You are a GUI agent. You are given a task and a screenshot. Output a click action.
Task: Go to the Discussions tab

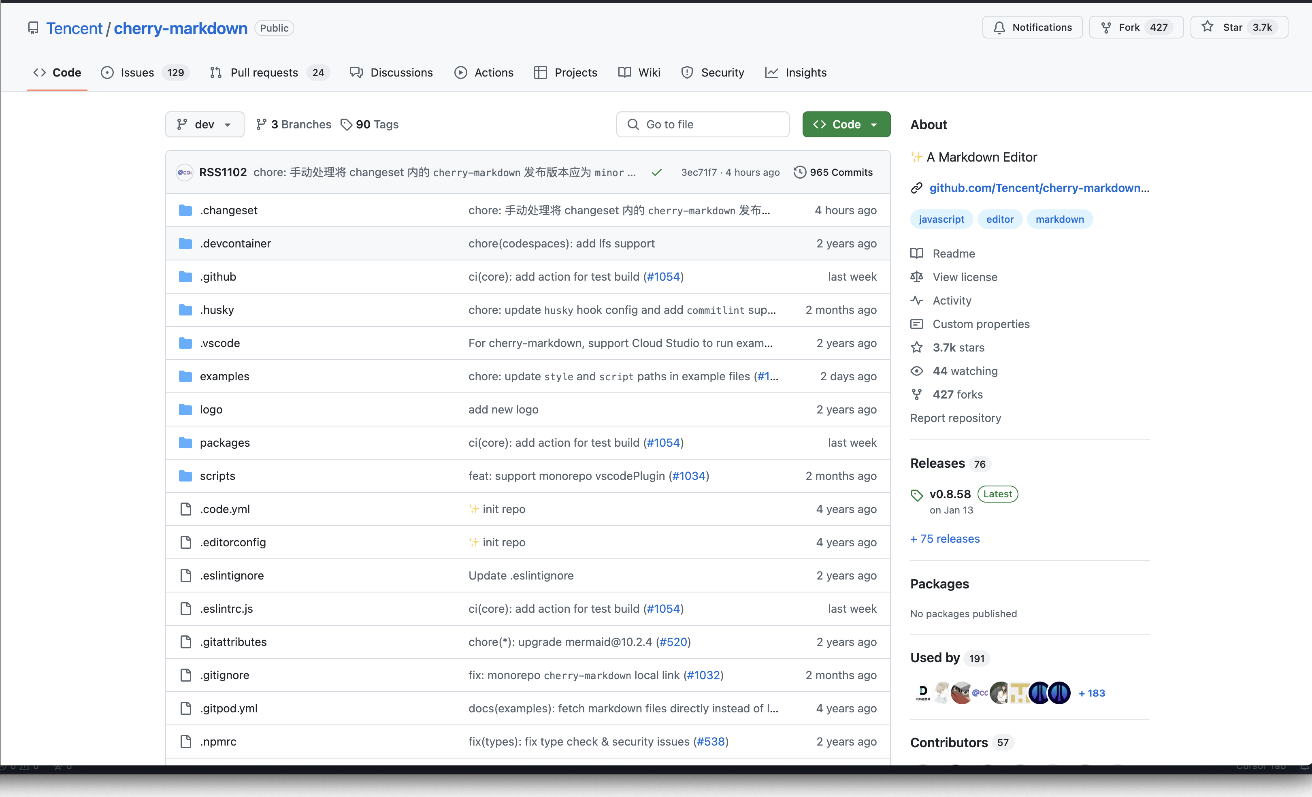tap(391, 72)
